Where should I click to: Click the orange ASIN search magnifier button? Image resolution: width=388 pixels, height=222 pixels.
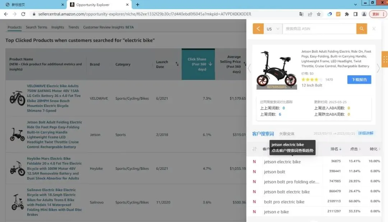(x=361, y=29)
